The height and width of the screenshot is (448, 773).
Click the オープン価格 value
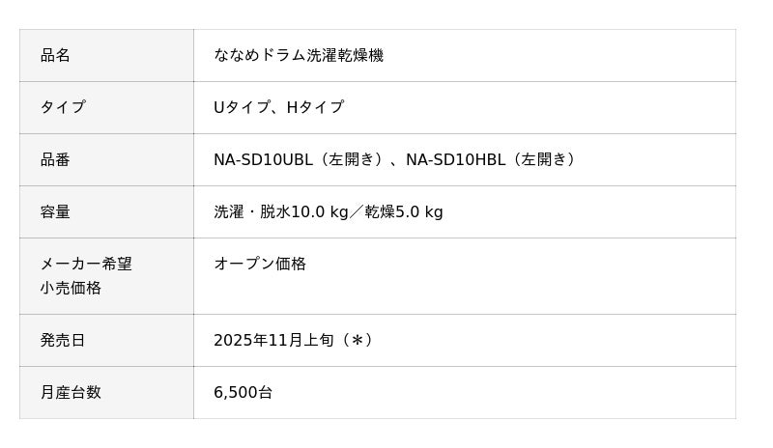[259, 265]
